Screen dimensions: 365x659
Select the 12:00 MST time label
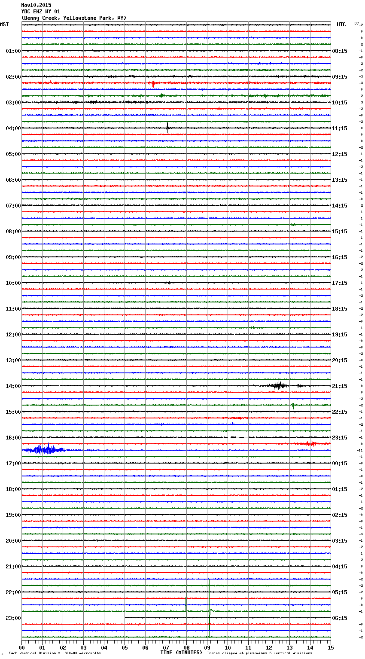coord(13,335)
